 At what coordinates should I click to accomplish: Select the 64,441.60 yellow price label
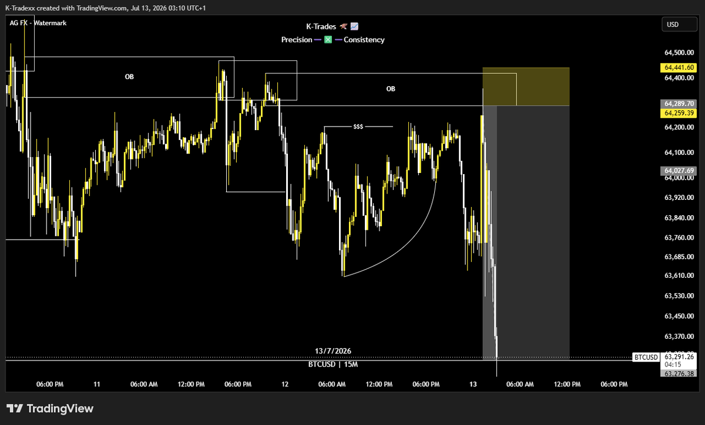pyautogui.click(x=679, y=67)
